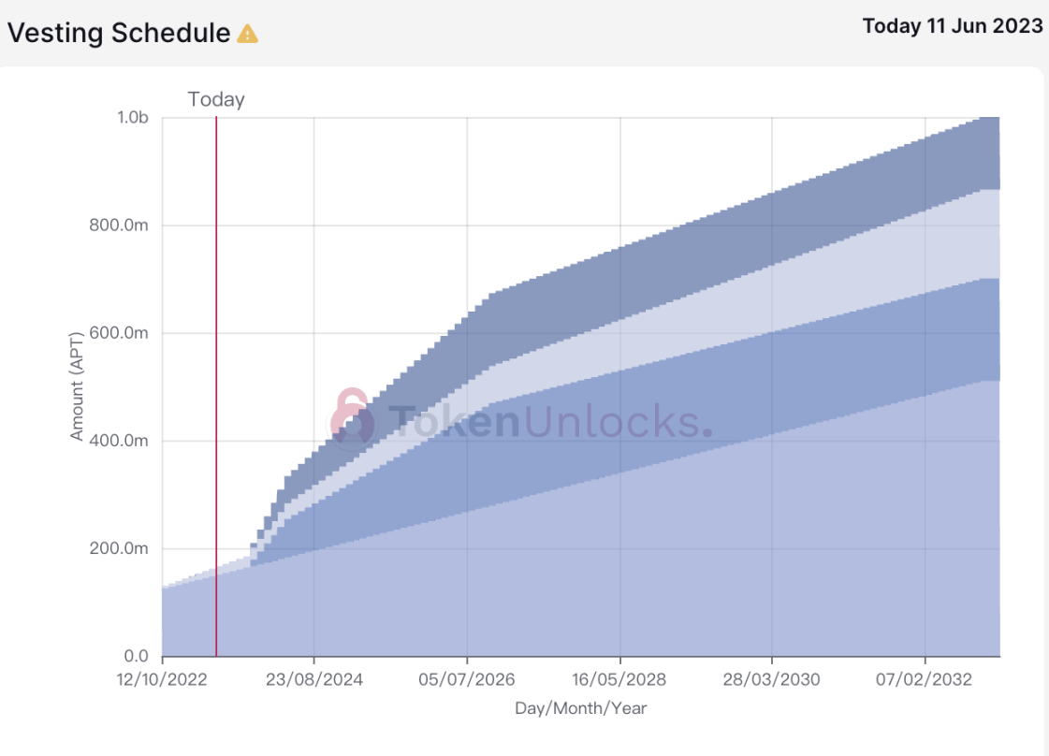1049x756 pixels.
Task: Click the Today 11 Jun 2023 date text
Action: point(953,25)
